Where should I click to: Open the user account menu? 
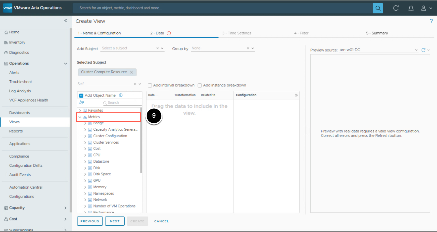427,8
